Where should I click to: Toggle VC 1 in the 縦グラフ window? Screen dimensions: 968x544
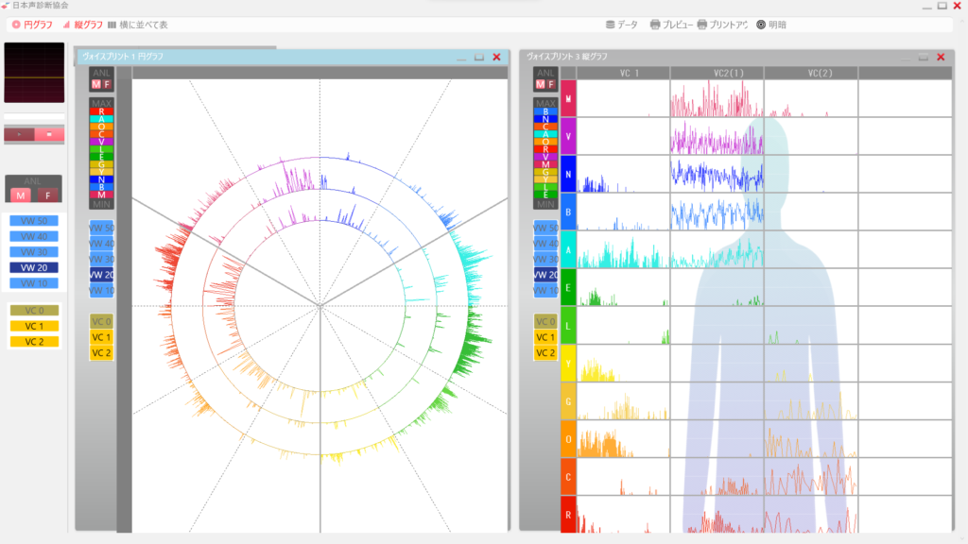tap(545, 337)
